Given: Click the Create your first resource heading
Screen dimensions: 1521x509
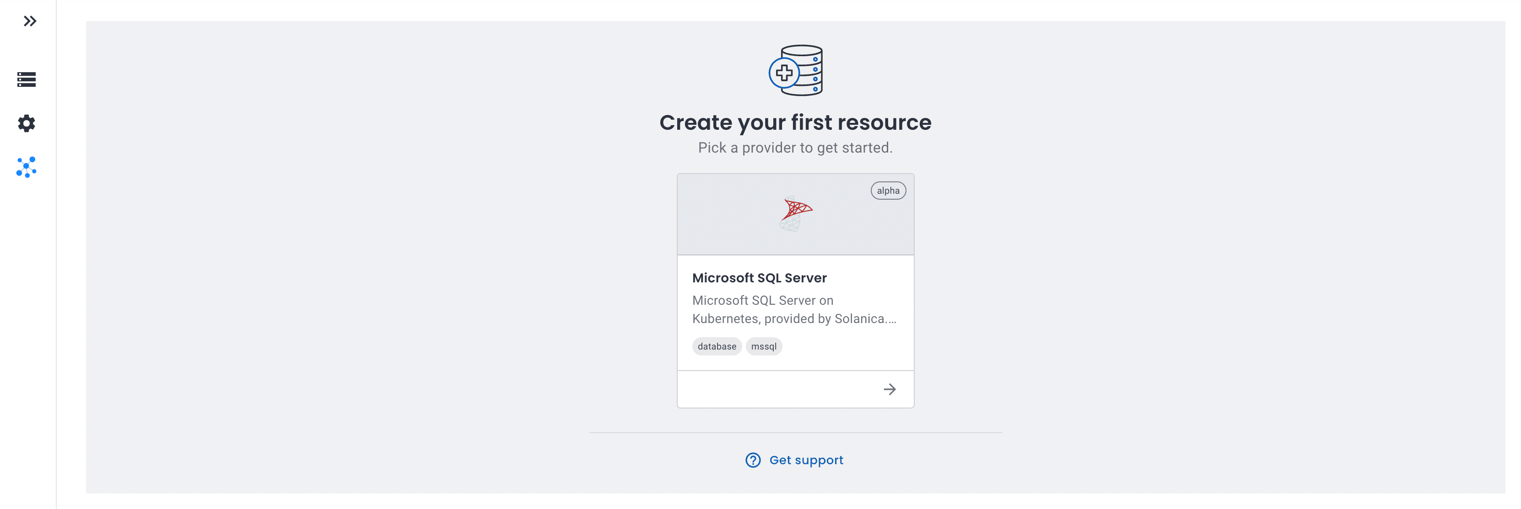Looking at the screenshot, I should [795, 122].
